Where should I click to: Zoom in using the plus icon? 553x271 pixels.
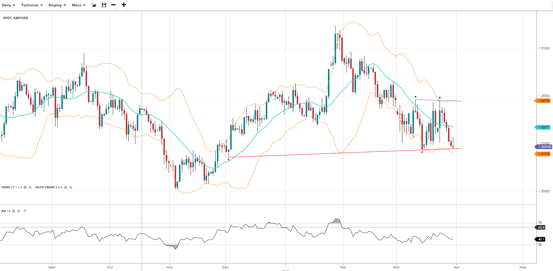coord(124,5)
